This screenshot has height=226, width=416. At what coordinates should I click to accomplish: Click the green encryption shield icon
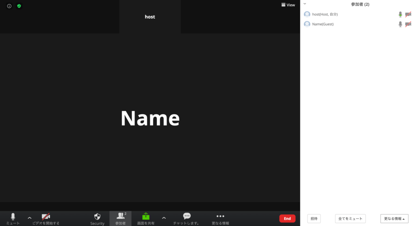(x=19, y=6)
